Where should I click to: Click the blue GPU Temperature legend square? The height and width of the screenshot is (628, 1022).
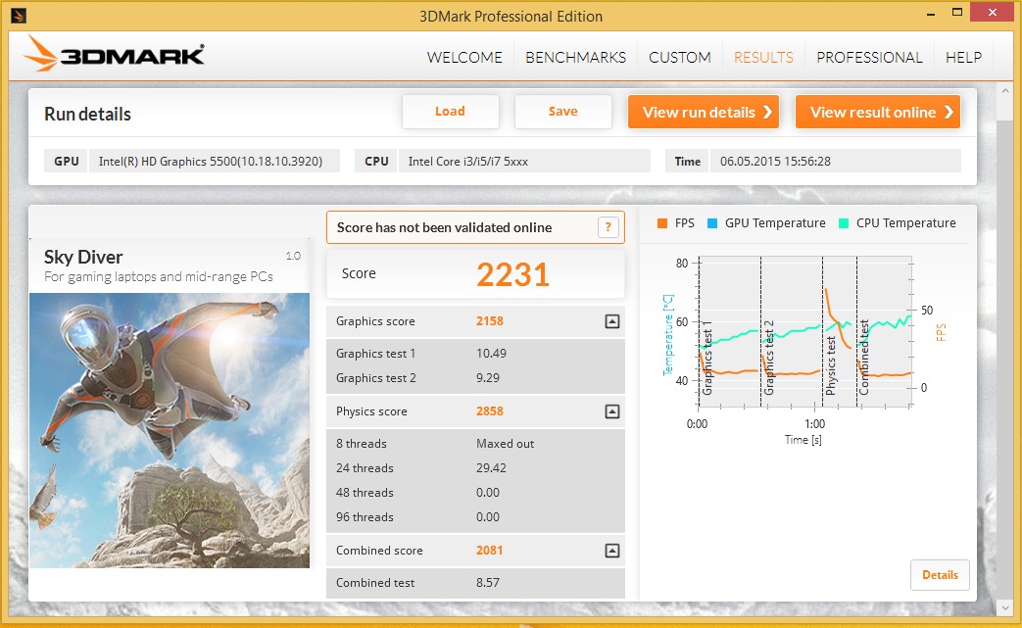pyautogui.click(x=711, y=223)
